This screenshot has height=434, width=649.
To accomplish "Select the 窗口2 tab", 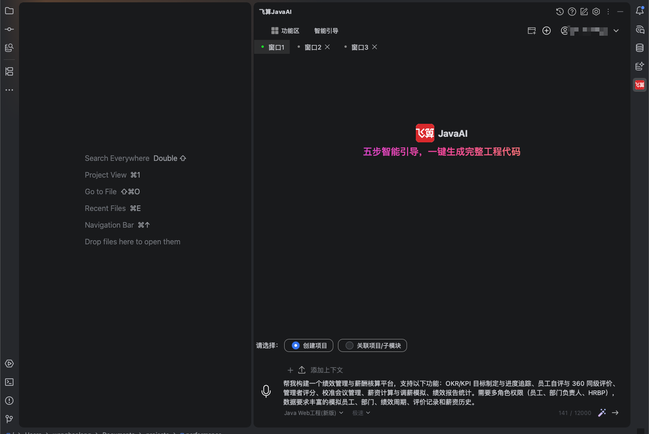I will [x=312, y=47].
